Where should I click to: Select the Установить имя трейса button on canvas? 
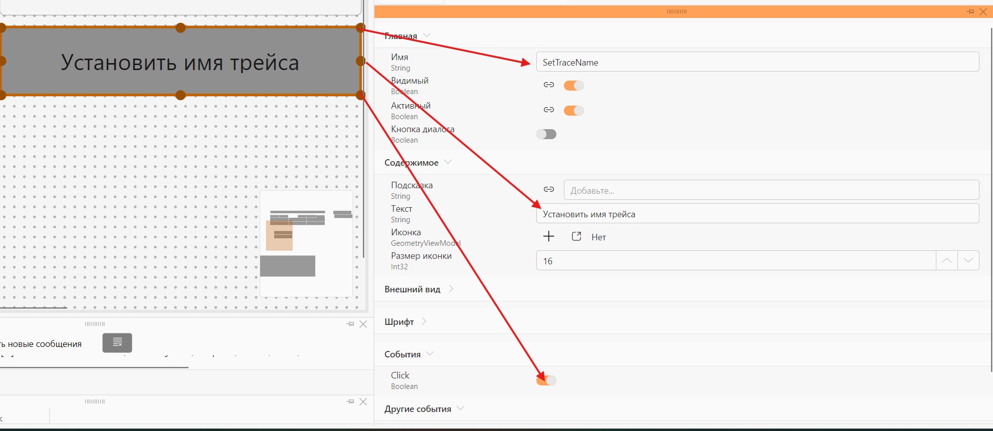tap(180, 62)
